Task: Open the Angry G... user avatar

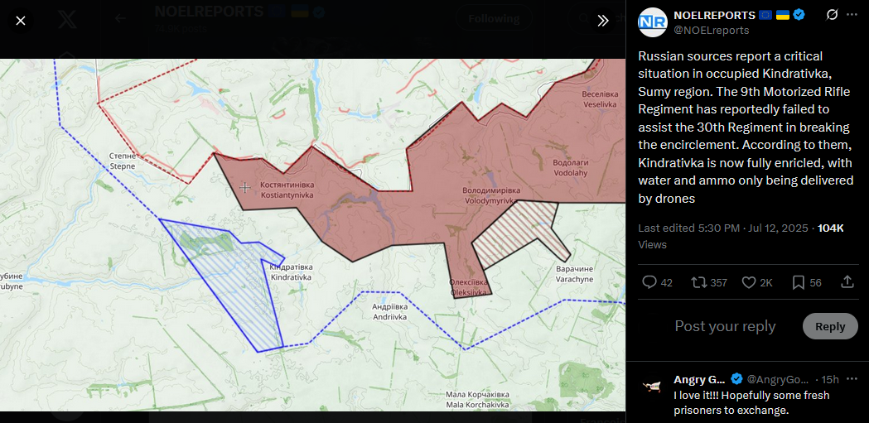Action: tap(652, 387)
